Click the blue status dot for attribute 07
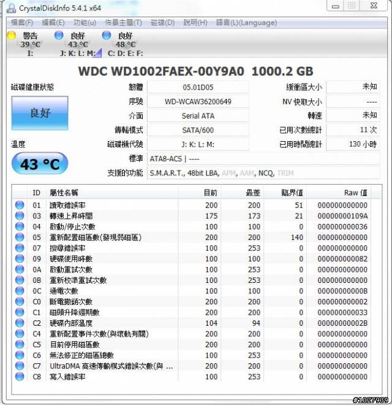The height and width of the screenshot is (405, 392). [x=20, y=248]
